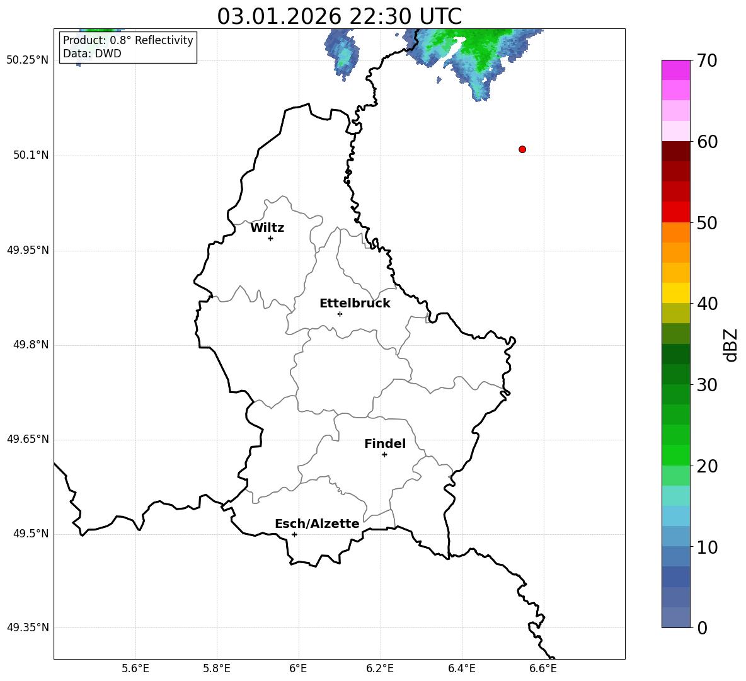The image size is (746, 681).
Task: Click the title 03.01.2026 22:30 UTC
Action: click(x=340, y=16)
